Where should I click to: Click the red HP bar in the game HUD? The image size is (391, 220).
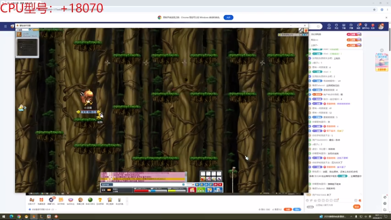[141, 191]
